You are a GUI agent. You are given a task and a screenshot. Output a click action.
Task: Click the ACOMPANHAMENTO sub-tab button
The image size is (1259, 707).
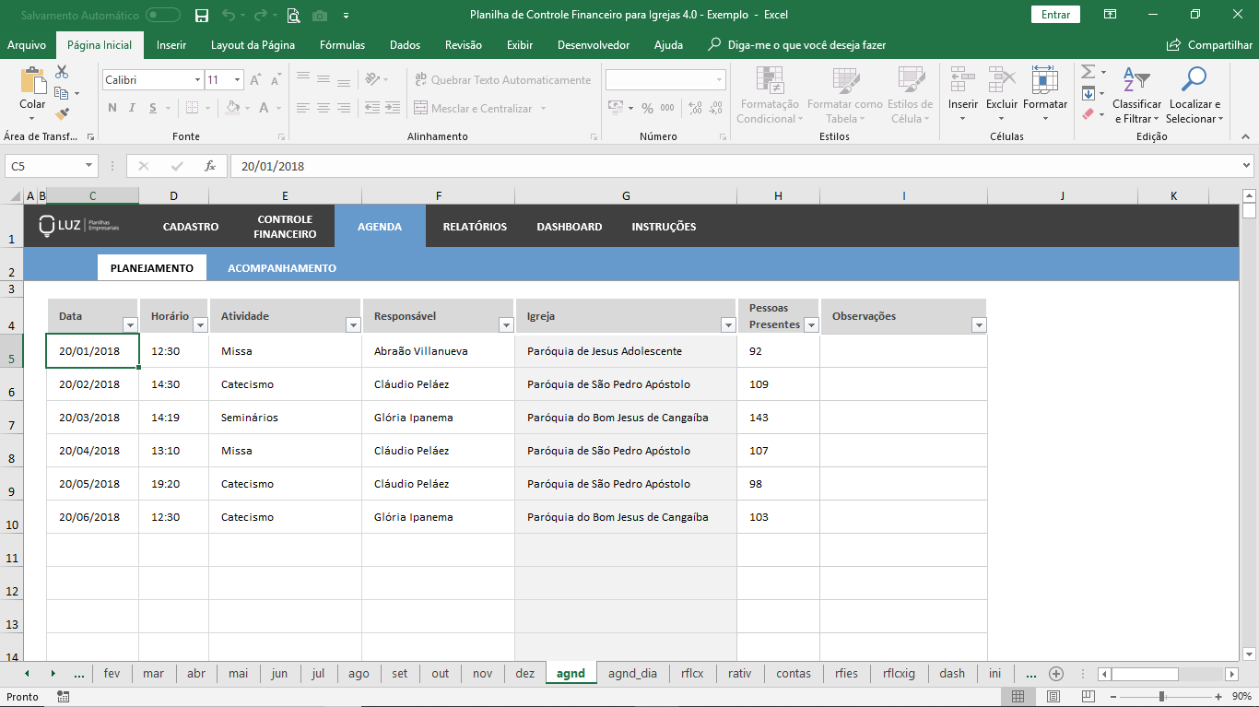tap(282, 268)
